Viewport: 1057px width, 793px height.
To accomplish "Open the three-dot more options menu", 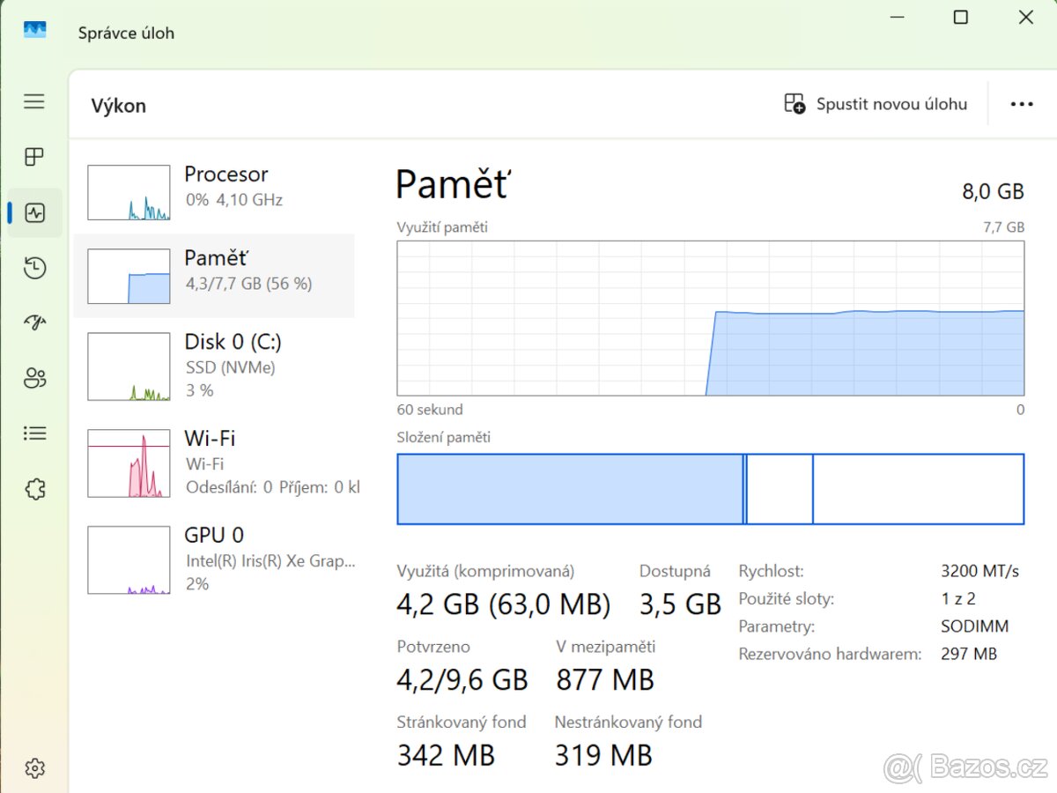I will pyautogui.click(x=1022, y=104).
